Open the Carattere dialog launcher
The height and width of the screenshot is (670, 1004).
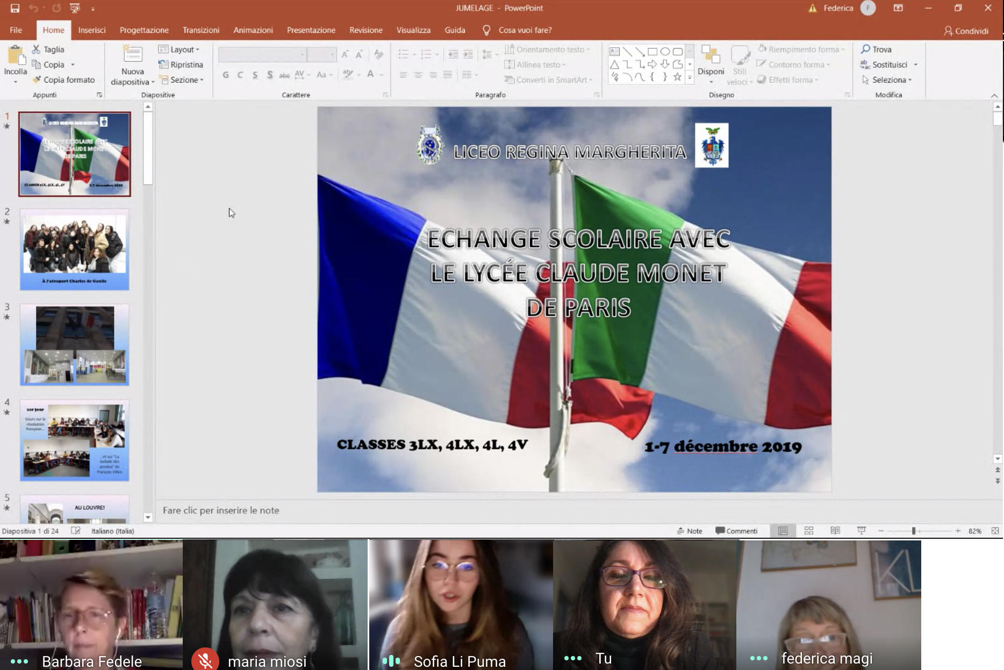[385, 95]
